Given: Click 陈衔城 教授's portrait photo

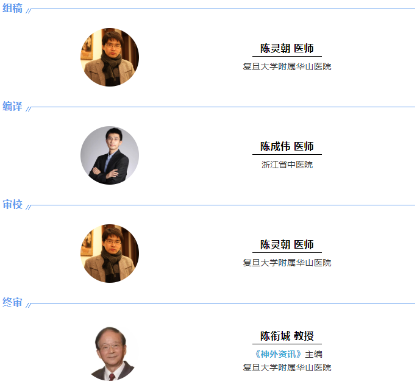Looking at the screenshot, I should coord(112,353).
